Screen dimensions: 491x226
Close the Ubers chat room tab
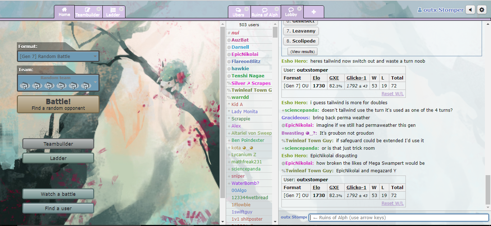(x=246, y=9)
